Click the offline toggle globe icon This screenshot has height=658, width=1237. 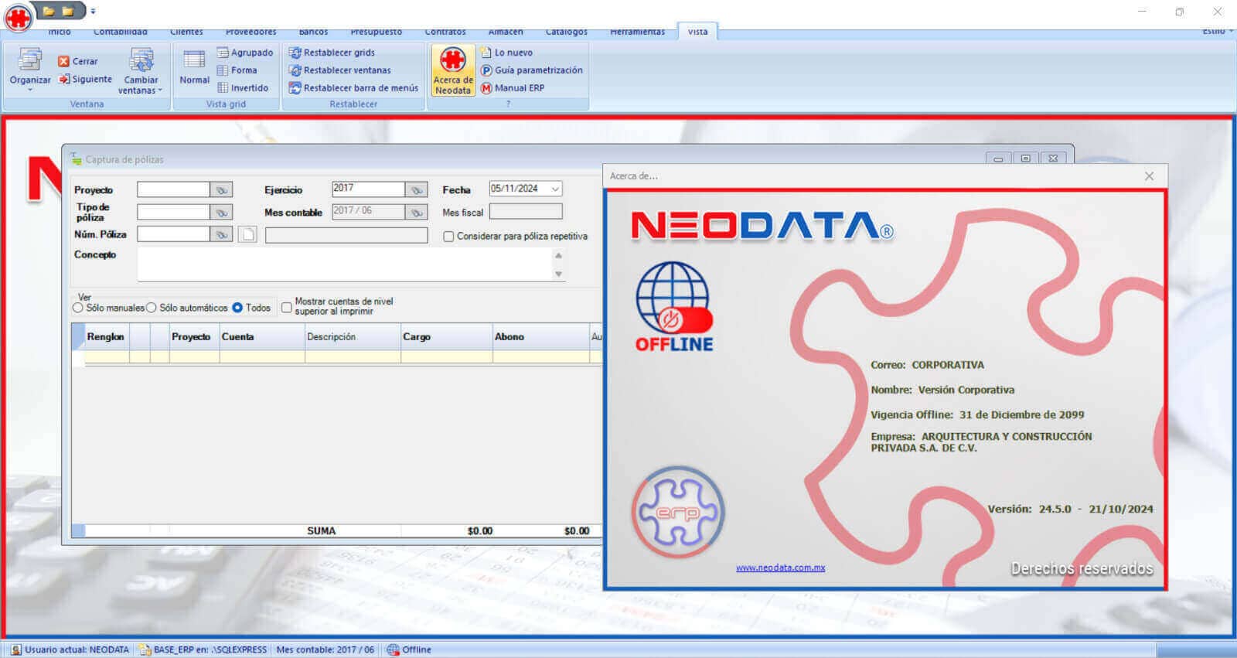673,306
